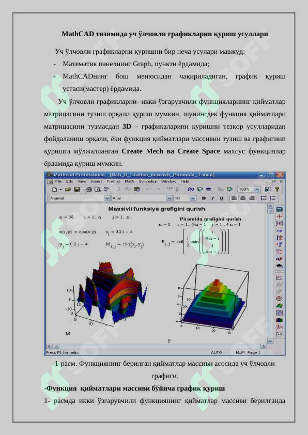Click the vertical scrollbar down arrow
Viewport: 308px width, 435px height.
click(270, 340)
